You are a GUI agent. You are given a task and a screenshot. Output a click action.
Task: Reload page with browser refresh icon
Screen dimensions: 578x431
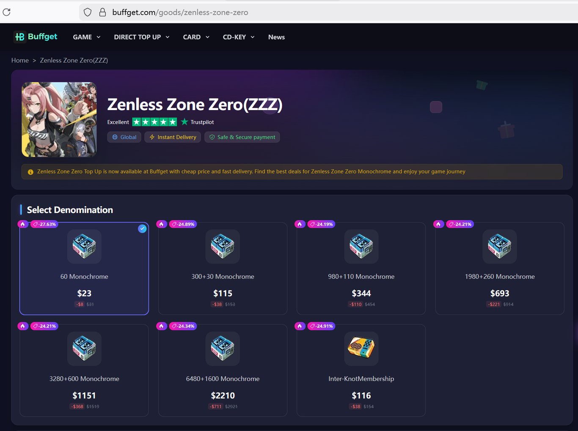coord(6,12)
